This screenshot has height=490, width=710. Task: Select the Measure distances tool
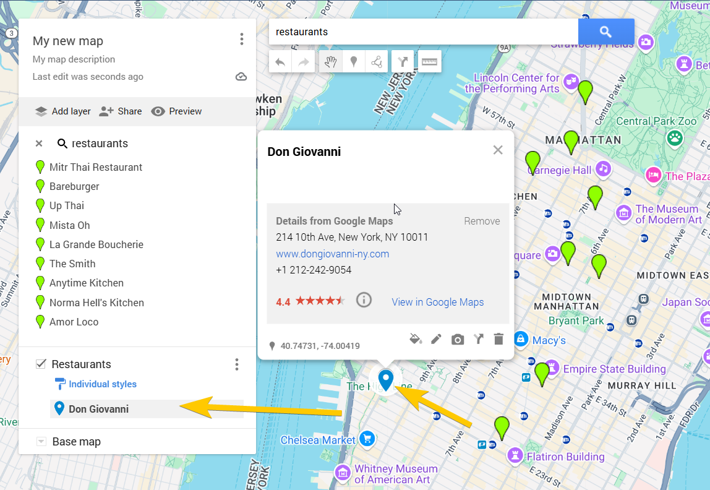coord(429,61)
